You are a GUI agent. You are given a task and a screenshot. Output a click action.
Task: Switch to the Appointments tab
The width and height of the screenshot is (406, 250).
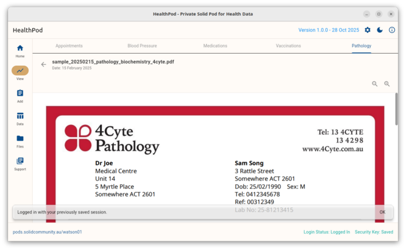click(69, 46)
